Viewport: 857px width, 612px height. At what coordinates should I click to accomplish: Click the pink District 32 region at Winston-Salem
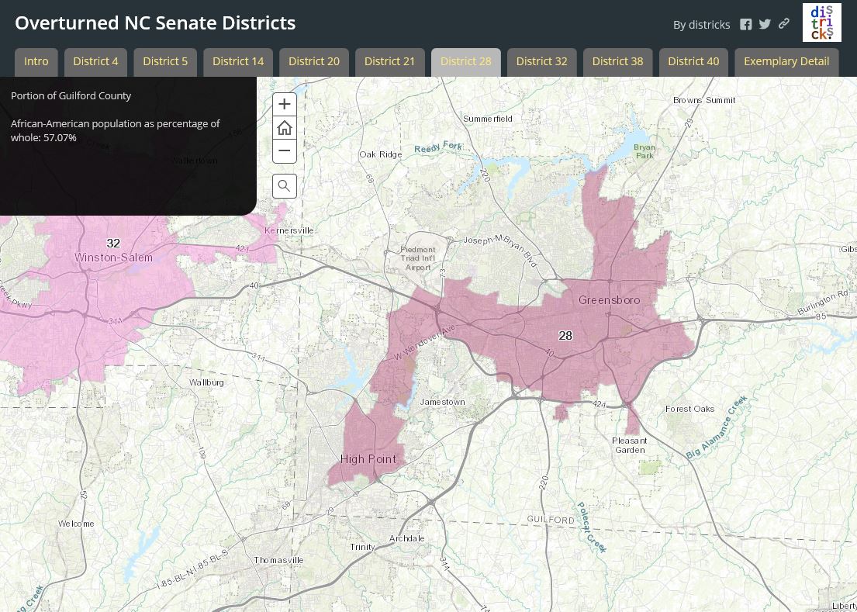(113, 243)
